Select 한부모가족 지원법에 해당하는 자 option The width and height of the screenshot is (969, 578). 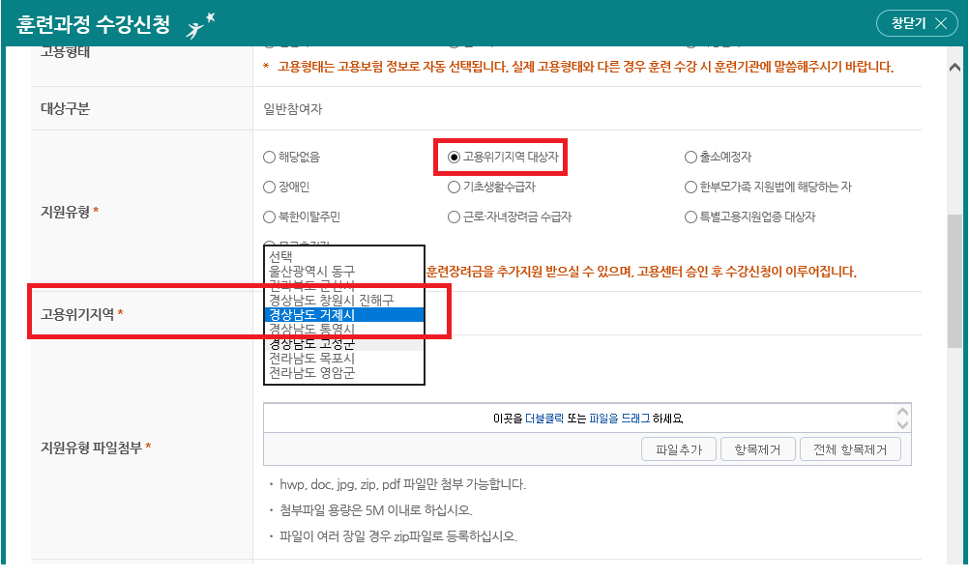point(690,187)
